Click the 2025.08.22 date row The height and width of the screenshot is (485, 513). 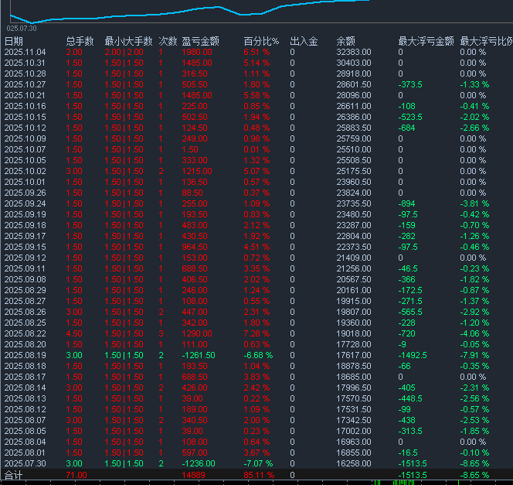point(25,333)
